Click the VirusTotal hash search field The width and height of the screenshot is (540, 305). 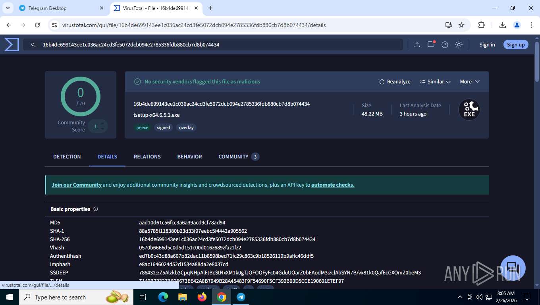point(213,45)
